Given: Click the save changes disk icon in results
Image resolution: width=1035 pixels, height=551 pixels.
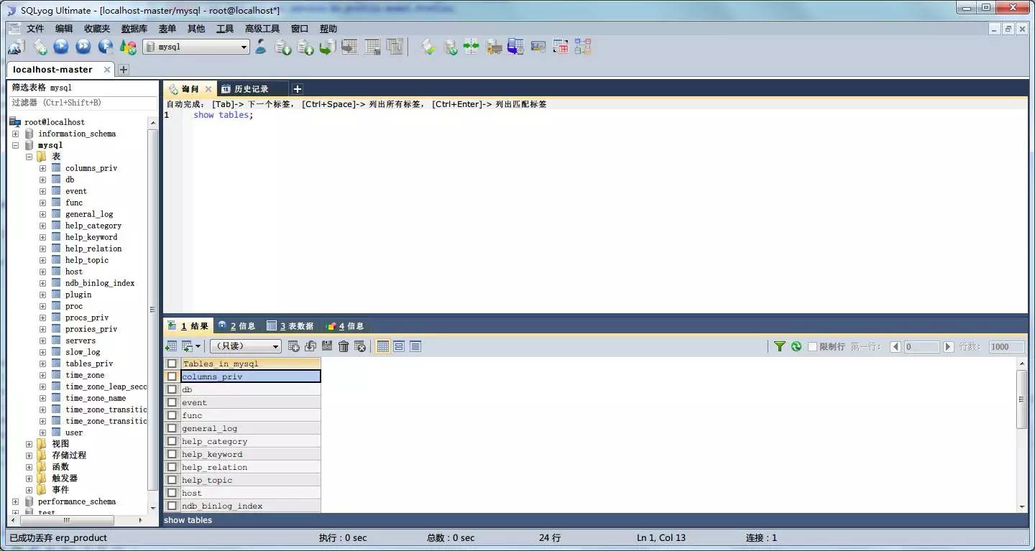Looking at the screenshot, I should (x=327, y=346).
